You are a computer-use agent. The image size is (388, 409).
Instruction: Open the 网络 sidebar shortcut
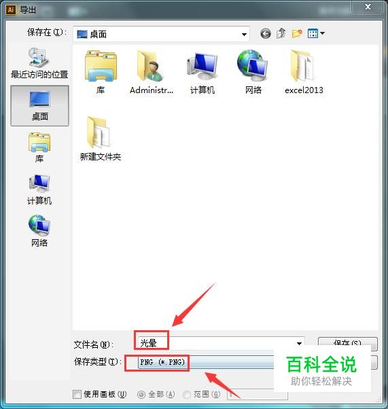point(39,231)
